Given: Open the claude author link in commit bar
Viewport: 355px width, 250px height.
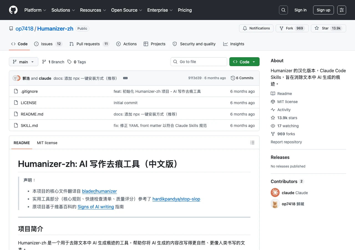Looking at the screenshot, I should (x=45, y=78).
